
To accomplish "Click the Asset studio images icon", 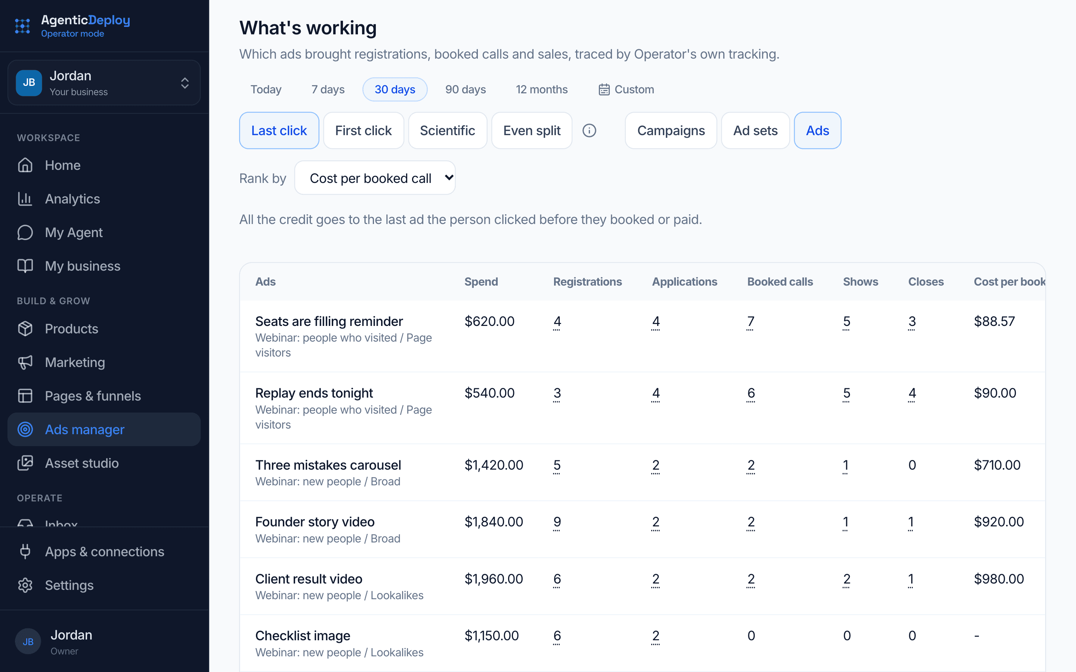I will click(x=25, y=463).
